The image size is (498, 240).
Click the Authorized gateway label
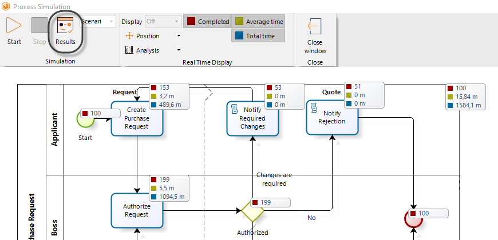pyautogui.click(x=252, y=233)
